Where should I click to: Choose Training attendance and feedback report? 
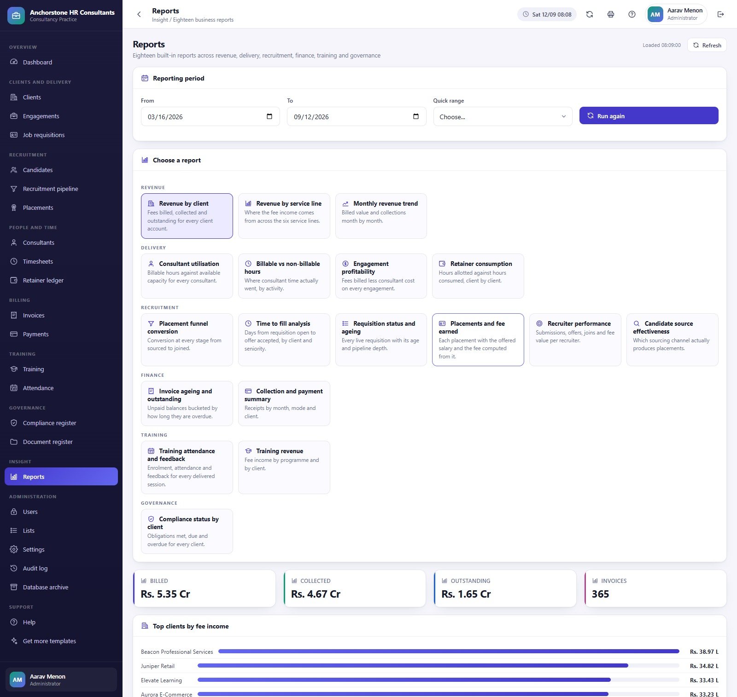tap(187, 467)
